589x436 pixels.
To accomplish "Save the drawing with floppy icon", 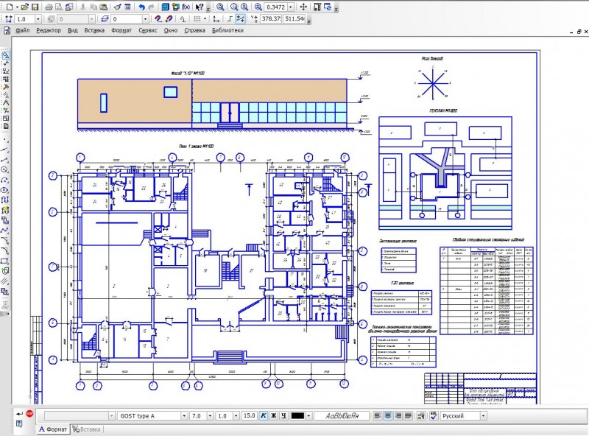I will click(35, 7).
